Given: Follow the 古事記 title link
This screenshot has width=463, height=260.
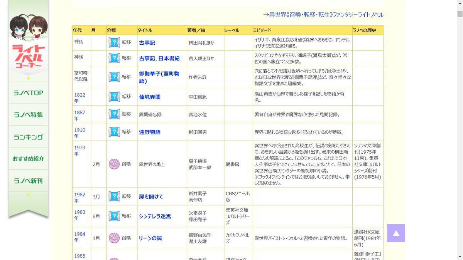Looking at the screenshot, I should (148, 42).
